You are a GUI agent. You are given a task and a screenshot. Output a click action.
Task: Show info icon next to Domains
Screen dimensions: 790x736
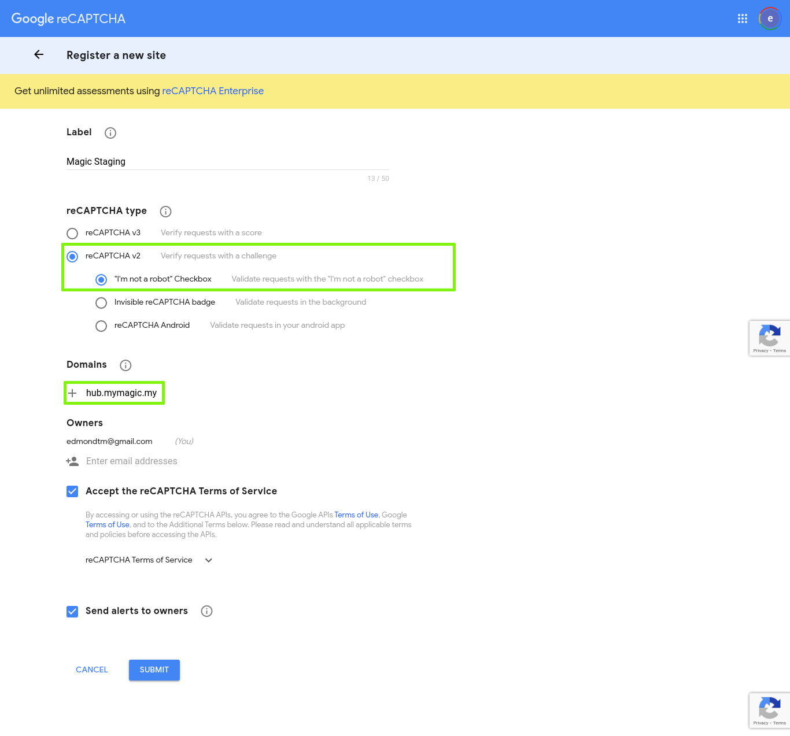pyautogui.click(x=125, y=365)
